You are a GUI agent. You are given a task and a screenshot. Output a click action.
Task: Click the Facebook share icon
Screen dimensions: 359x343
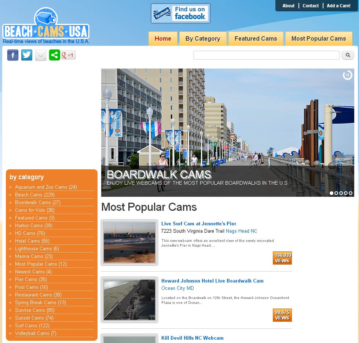click(13, 55)
